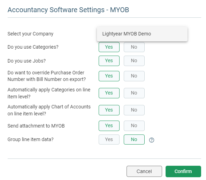Choose Yes for Do you use Categories
This screenshot has width=206, height=180.
click(109, 47)
